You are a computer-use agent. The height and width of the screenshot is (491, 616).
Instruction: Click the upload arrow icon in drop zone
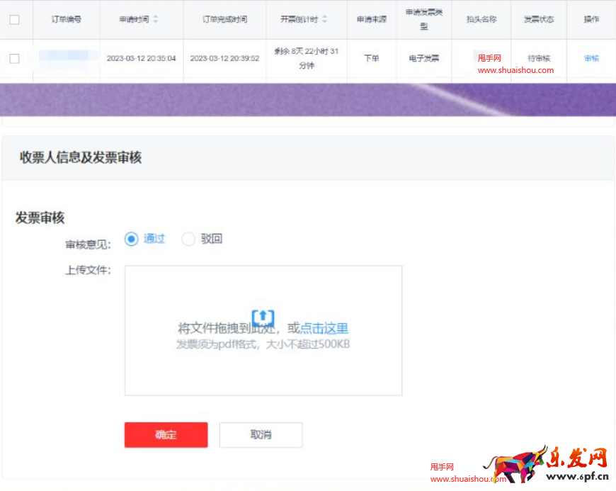click(263, 317)
